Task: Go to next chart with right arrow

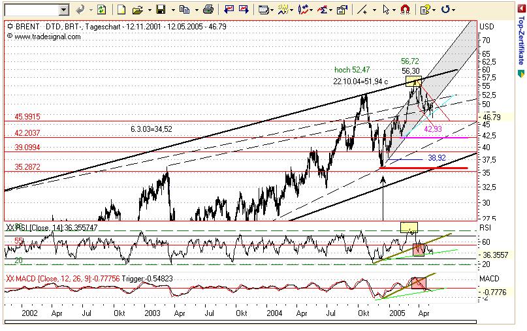Action: click(x=244, y=10)
